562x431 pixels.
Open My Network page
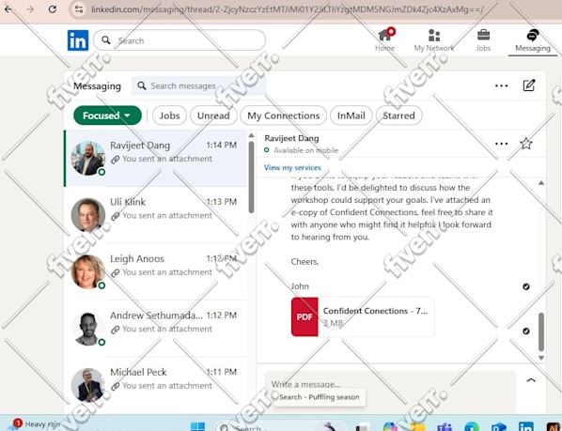click(x=434, y=40)
